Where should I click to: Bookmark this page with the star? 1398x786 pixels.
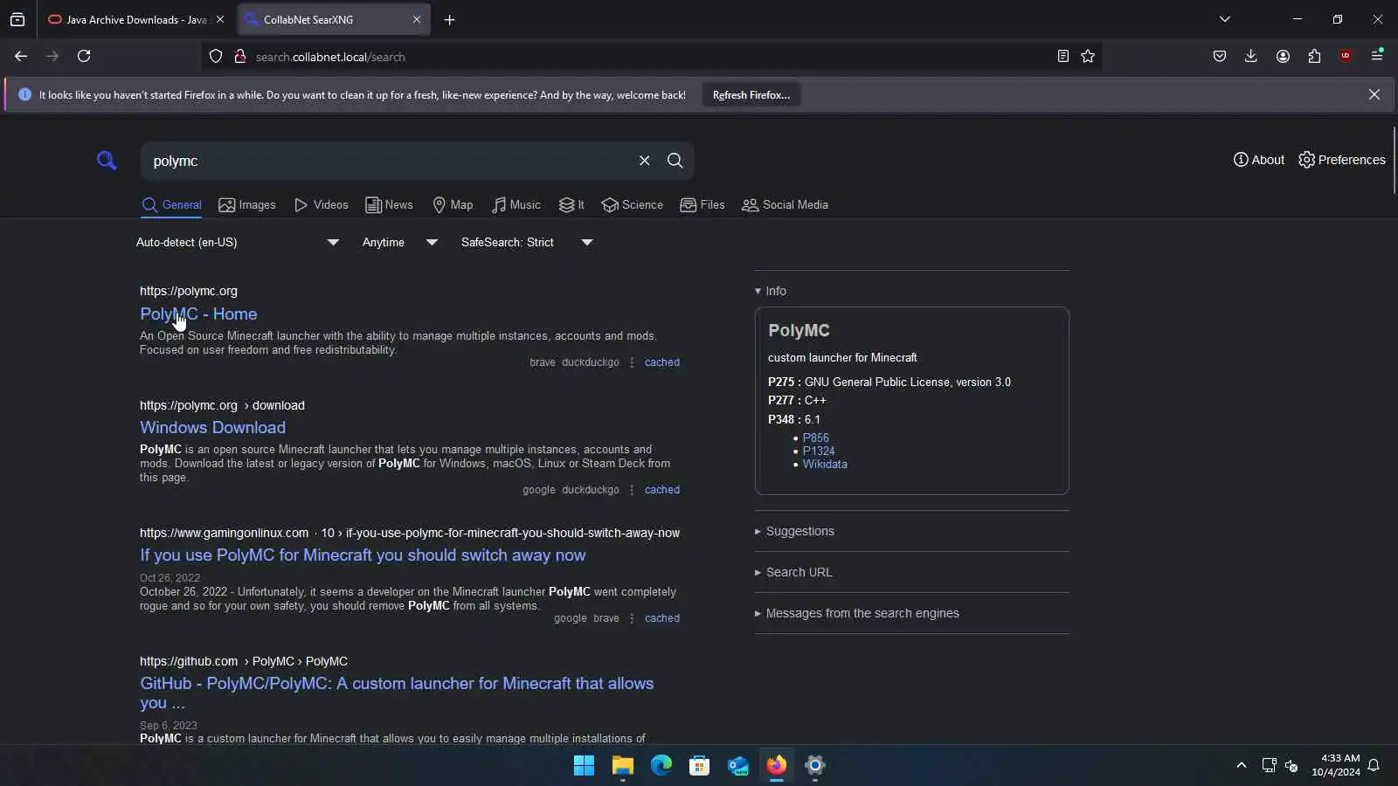tap(1088, 57)
